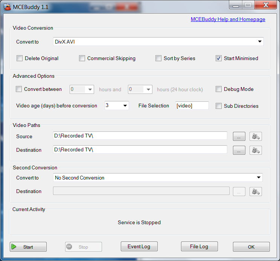The image size is (280, 261).
Task: Click the MCEBuddy app icon in title bar
Action: (x=7, y=7)
